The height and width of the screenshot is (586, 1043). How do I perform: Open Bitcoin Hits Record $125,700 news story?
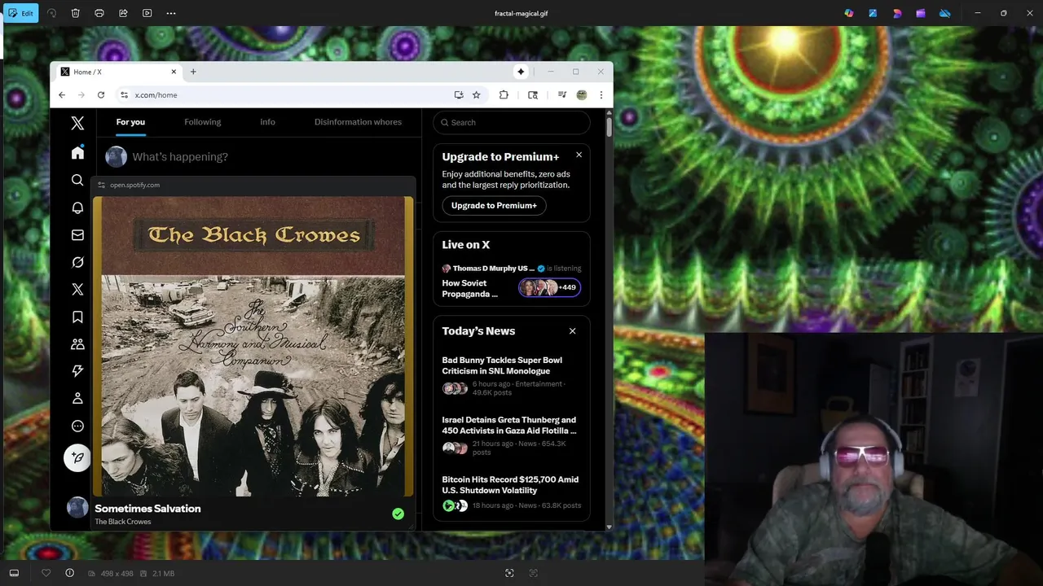[512, 494]
